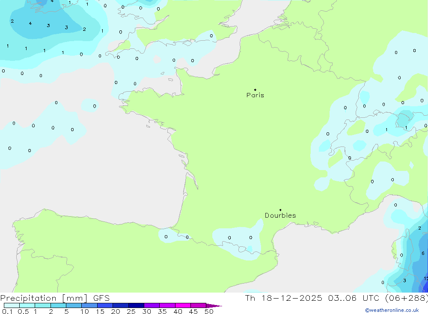428x314 pixels.
Task: Select the Paris location dot marker
Action: [255, 90]
